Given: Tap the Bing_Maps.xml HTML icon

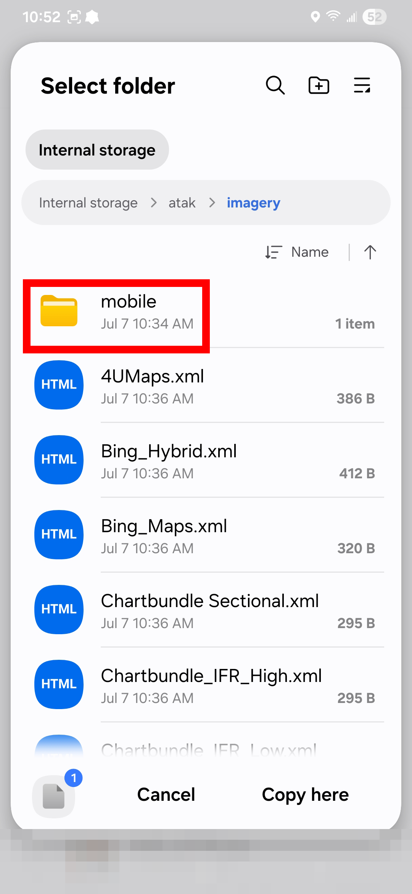Looking at the screenshot, I should pos(59,534).
